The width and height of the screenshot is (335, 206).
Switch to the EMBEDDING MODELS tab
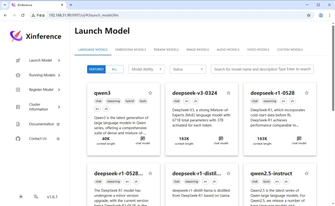click(x=131, y=50)
